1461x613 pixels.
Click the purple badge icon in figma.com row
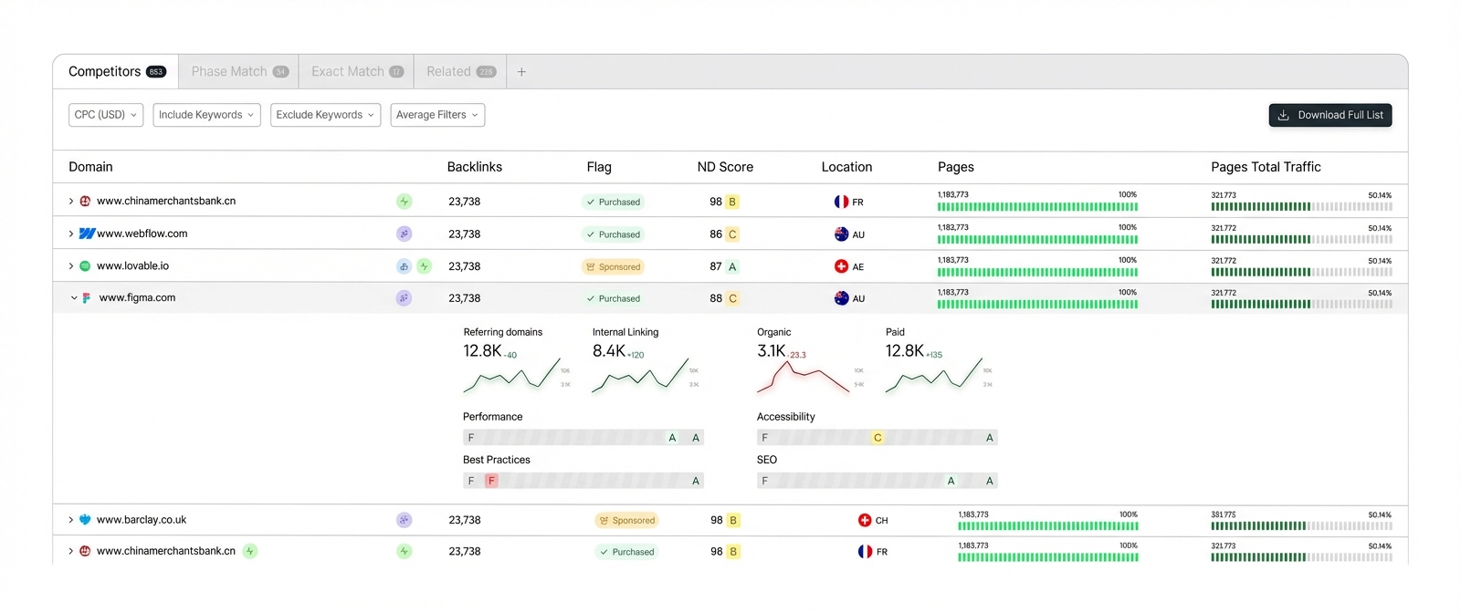(x=404, y=298)
